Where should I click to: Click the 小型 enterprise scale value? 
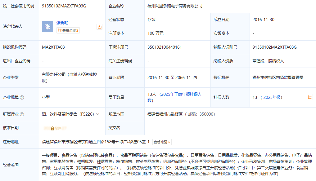click(x=46, y=98)
